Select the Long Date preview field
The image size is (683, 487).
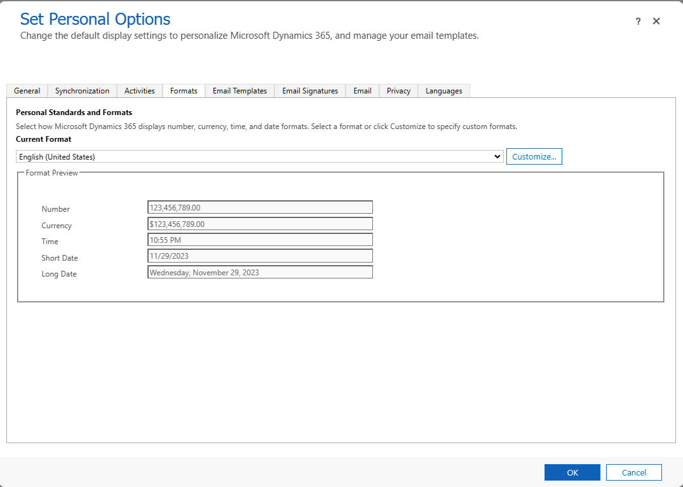pos(260,271)
